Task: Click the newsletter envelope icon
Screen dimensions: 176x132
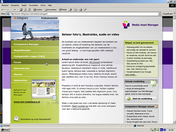Action: [x=16, y=119]
